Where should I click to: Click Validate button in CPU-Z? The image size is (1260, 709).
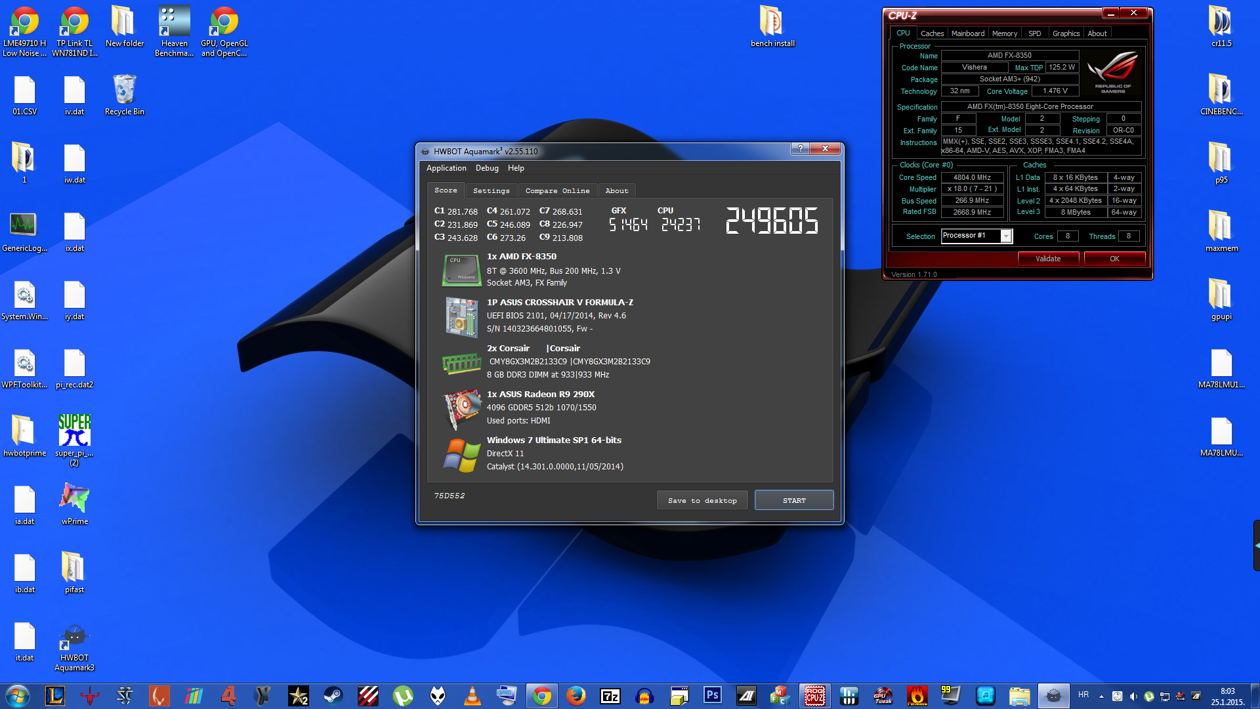point(1048,259)
